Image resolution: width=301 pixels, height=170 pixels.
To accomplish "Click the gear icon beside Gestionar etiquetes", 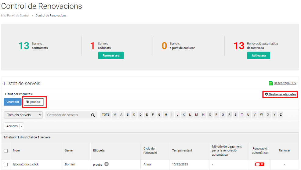I will point(267,94).
